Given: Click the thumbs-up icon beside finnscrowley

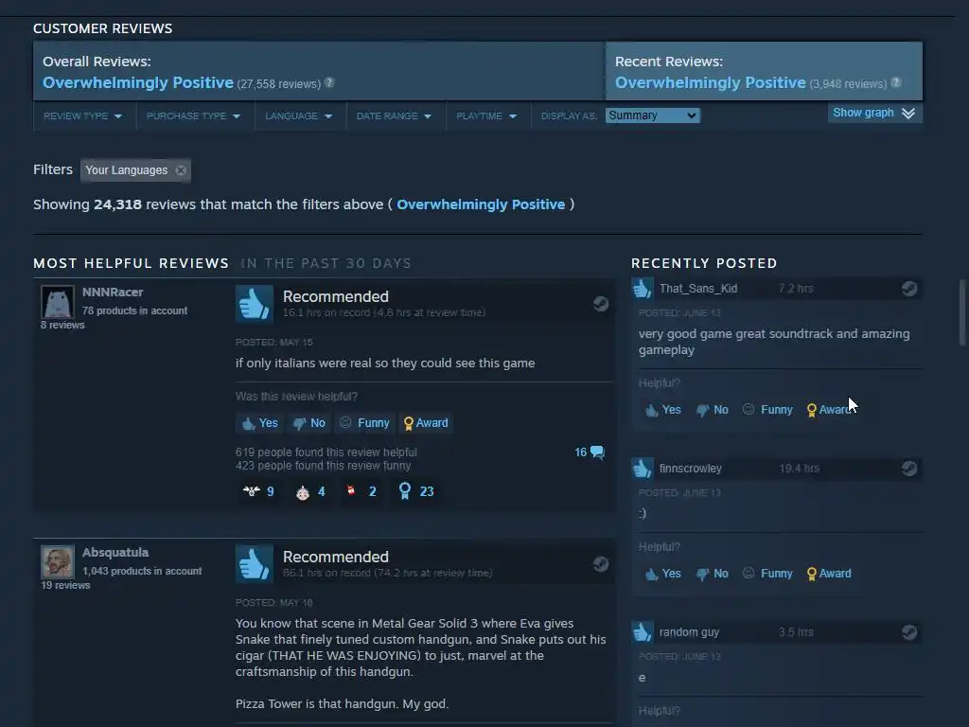Looking at the screenshot, I should (643, 469).
